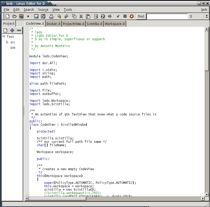210x207 pixels.
Task: Print the document using the printer icon
Action: coord(51,16)
